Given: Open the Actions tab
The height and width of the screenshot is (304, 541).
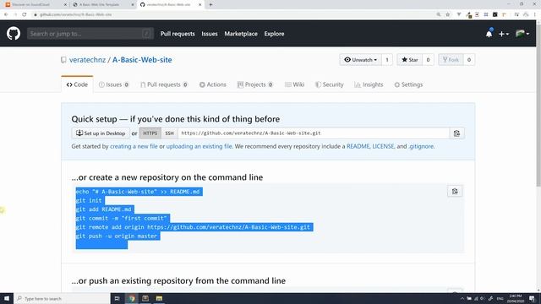Looking at the screenshot, I should pos(212,84).
